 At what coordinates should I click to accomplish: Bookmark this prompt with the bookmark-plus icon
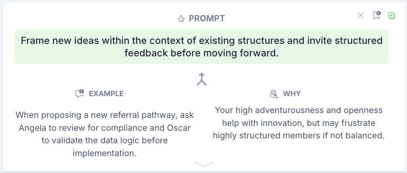[376, 16]
